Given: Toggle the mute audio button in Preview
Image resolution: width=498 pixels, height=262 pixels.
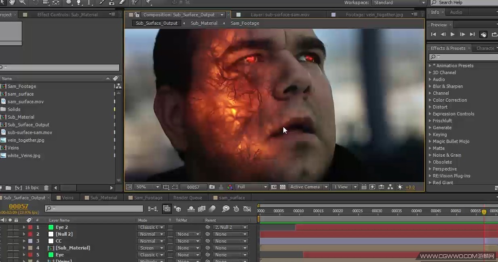Looking at the screenshot, I should pos(483,34).
